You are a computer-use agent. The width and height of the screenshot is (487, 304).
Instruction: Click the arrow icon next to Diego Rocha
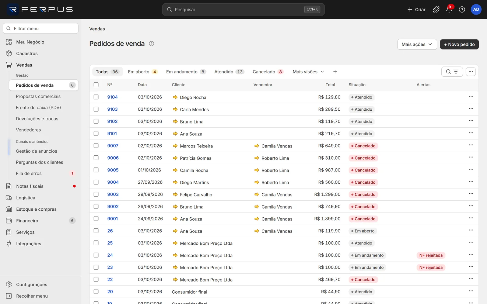175,97
